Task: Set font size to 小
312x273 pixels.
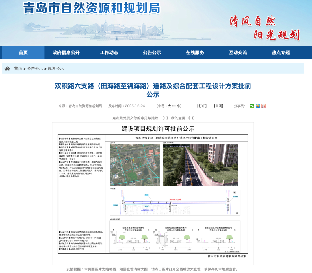Action: pyautogui.click(x=179, y=106)
